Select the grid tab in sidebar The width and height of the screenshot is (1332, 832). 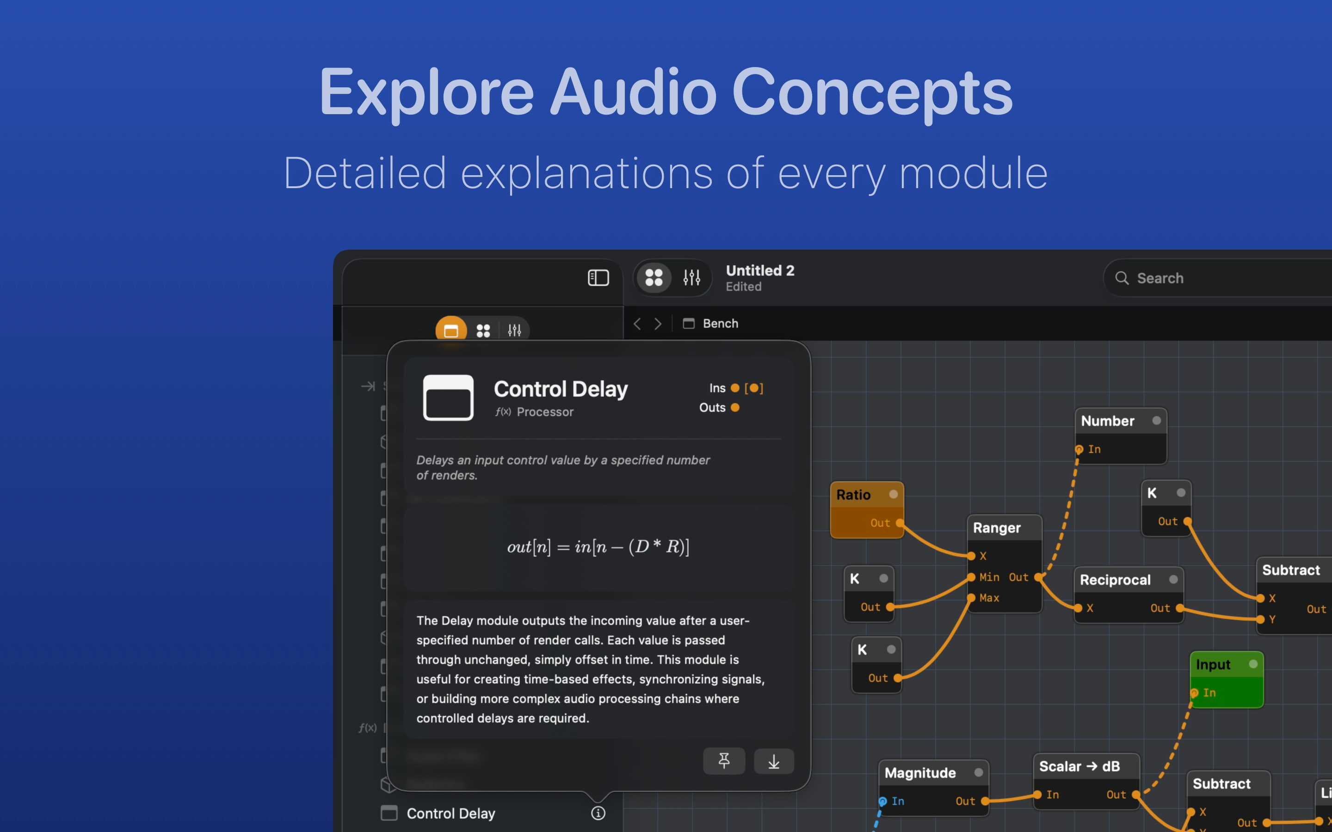pyautogui.click(x=483, y=330)
